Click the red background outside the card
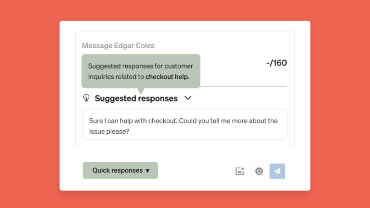 [x=29, y=104]
